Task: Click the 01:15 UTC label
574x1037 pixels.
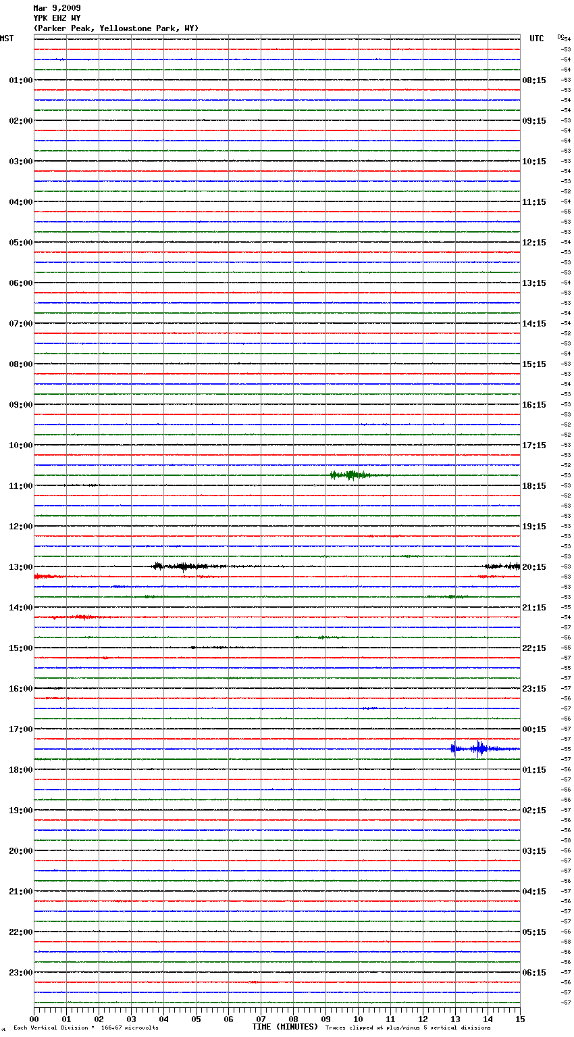Action: pyautogui.click(x=534, y=770)
